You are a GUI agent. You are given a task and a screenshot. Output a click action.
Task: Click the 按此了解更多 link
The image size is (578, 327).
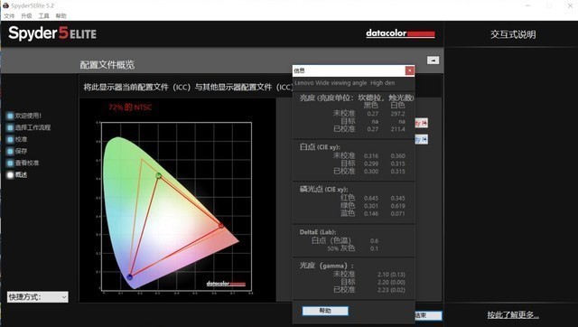[513, 315]
